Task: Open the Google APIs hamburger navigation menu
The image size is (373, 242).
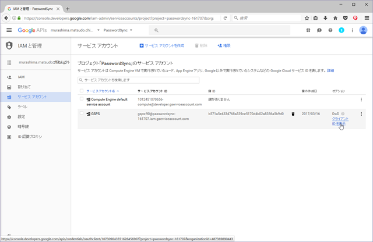Action: click(x=9, y=30)
